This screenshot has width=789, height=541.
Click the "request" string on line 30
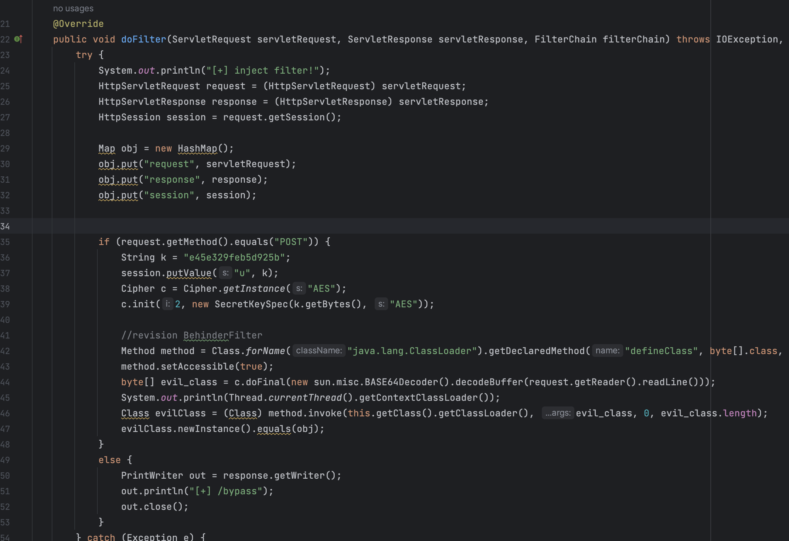click(x=169, y=164)
